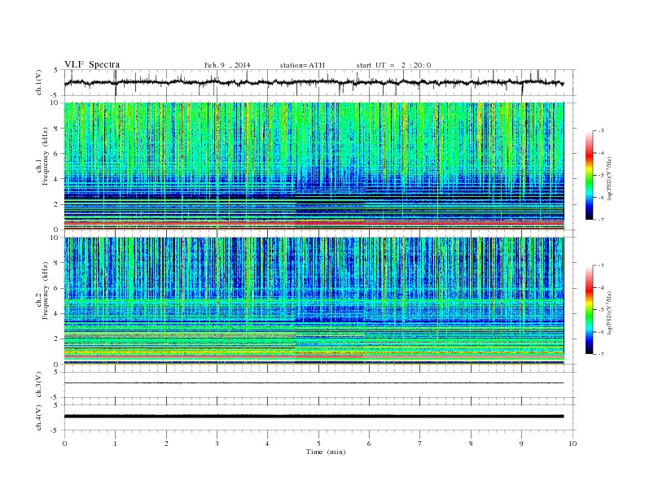Click the "-3" tick on ch.1 colorbar
This screenshot has width=645, height=498.
click(x=601, y=131)
